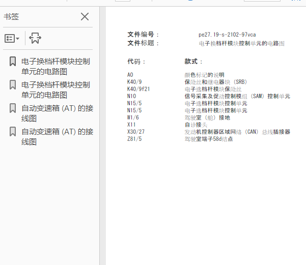Viewport: 306px width, 265px height.
Task: Open second bookmark 电子换档杆模块控制单元的电路图
Action: coord(55,90)
